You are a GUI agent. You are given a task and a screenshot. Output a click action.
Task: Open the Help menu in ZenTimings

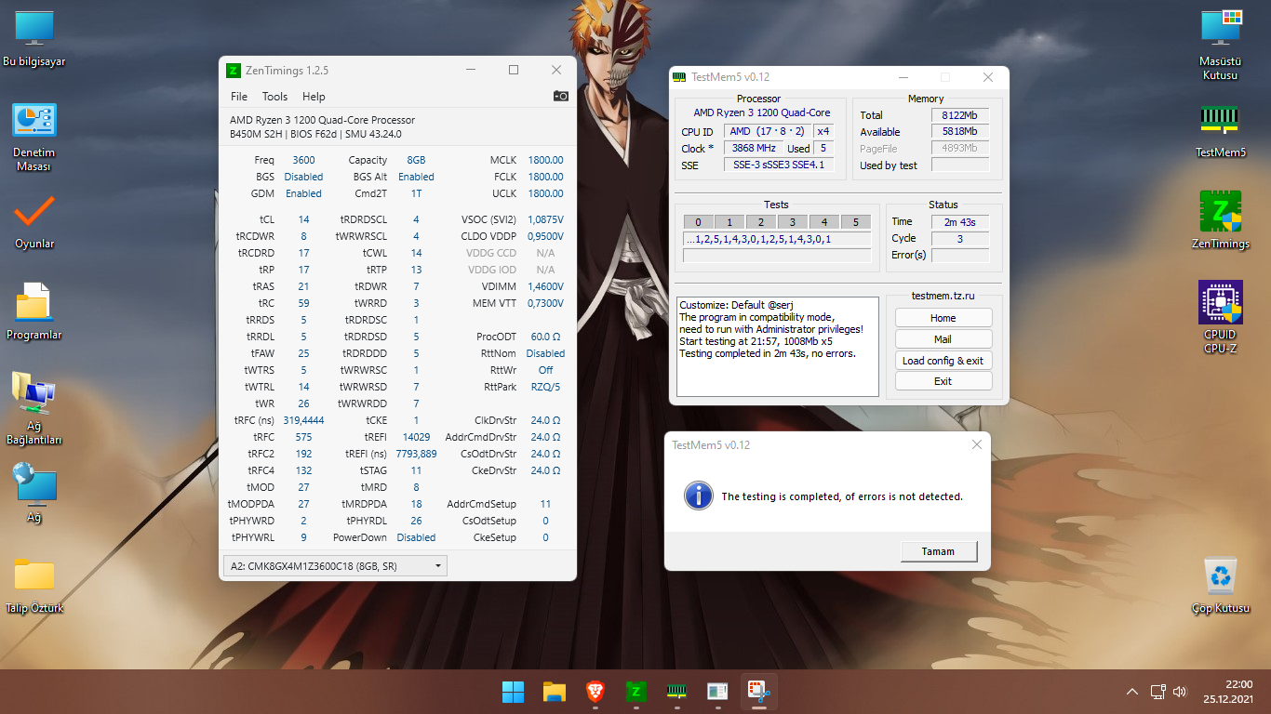314,97
